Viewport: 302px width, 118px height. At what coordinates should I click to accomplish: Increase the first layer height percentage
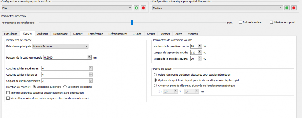click(x=200, y=45)
